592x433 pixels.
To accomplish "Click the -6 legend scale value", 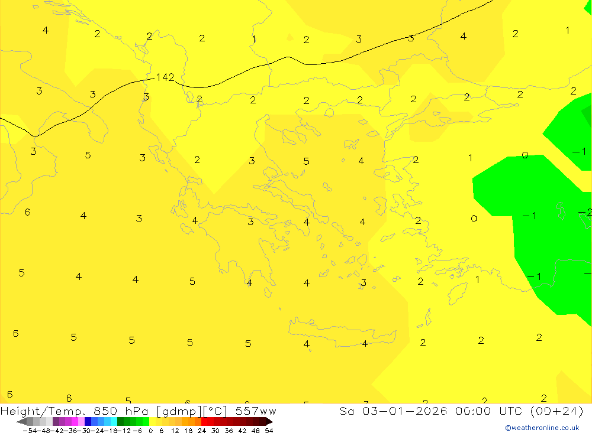I will [137, 431].
